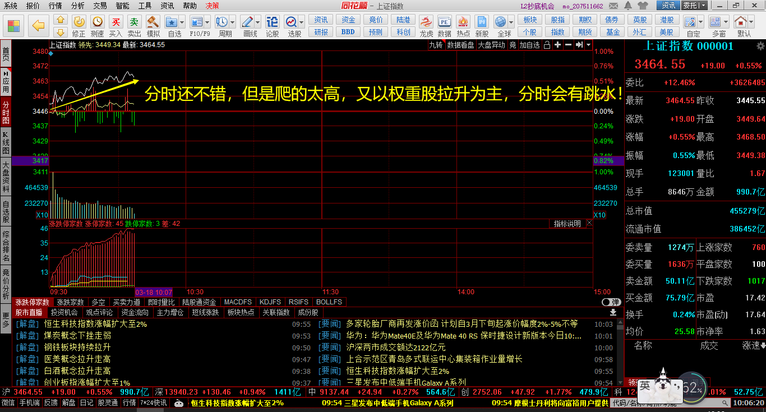This screenshot has height=412, width=766.
Task: Click the 港股 toolbar button
Action: pyautogui.click(x=667, y=20)
